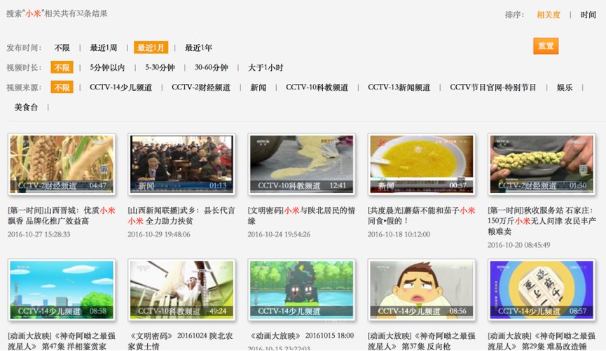
Task: Click the orange 重置 button
Action: click(546, 46)
